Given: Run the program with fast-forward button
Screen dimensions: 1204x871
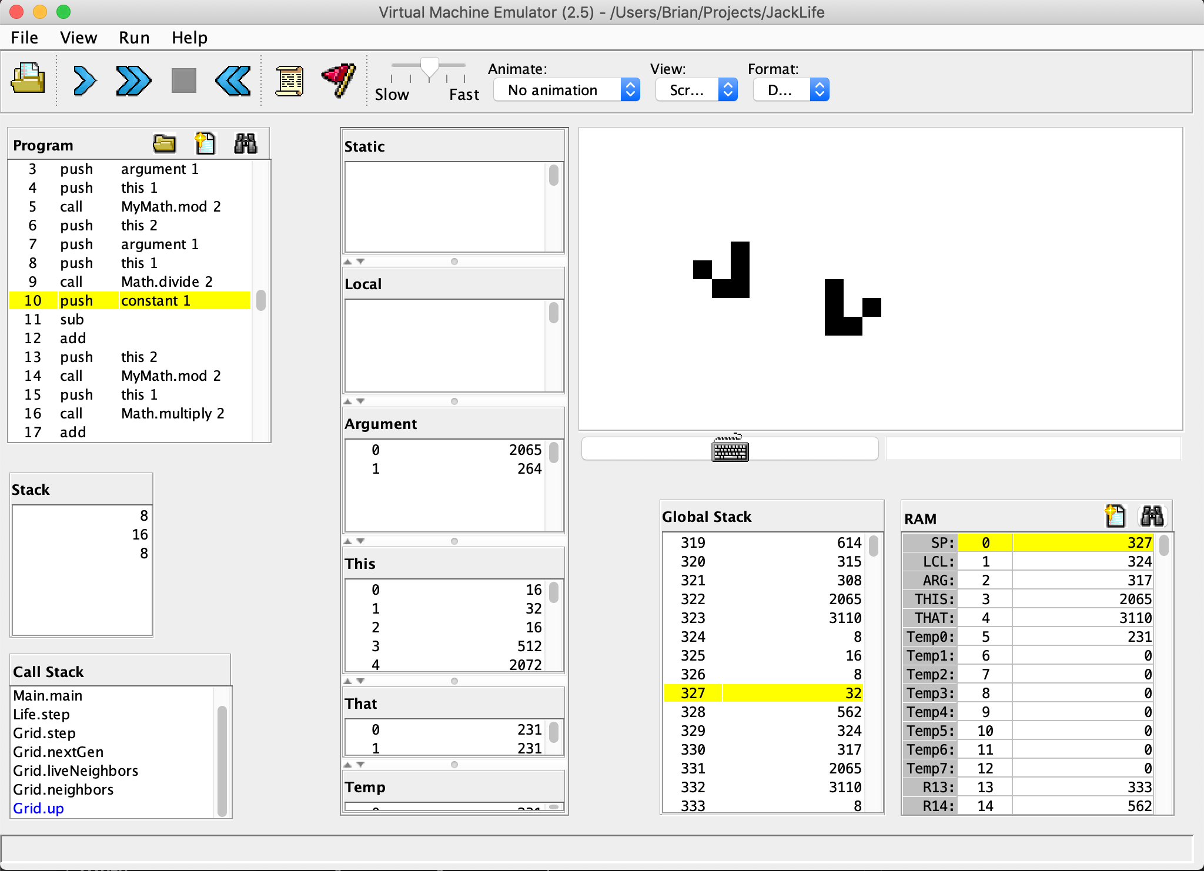Looking at the screenshot, I should [133, 81].
